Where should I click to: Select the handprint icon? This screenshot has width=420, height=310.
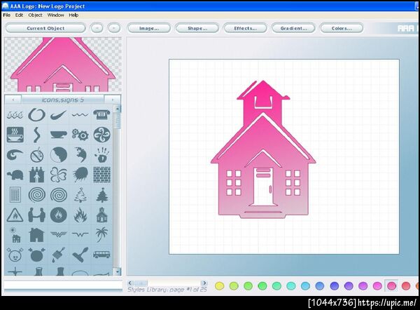pyautogui.click(x=101, y=155)
